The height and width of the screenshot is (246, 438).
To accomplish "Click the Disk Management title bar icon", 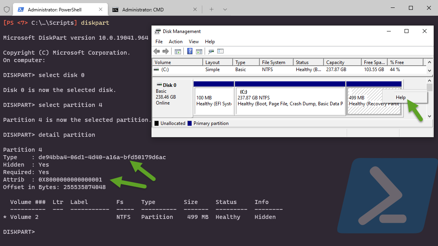I will (158, 31).
